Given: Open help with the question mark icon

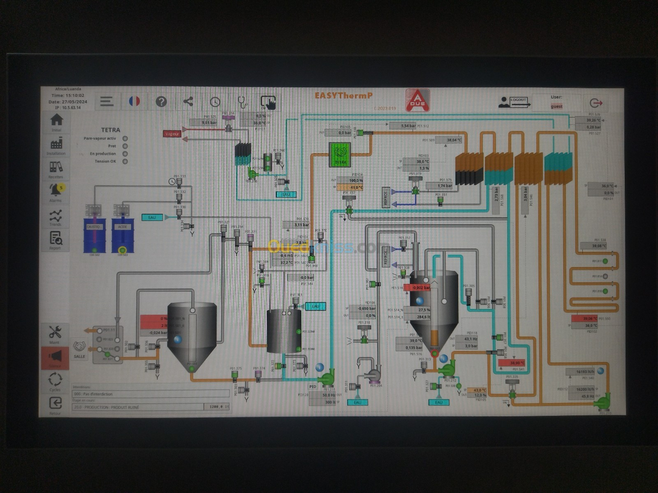Looking at the screenshot, I should (161, 101).
